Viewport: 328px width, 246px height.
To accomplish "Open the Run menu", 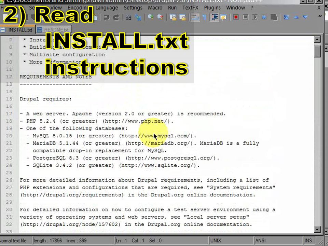I will tap(172, 8).
